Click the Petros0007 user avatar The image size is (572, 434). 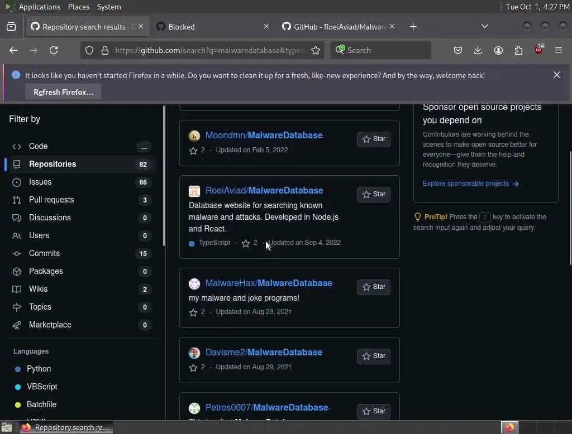pos(194,408)
